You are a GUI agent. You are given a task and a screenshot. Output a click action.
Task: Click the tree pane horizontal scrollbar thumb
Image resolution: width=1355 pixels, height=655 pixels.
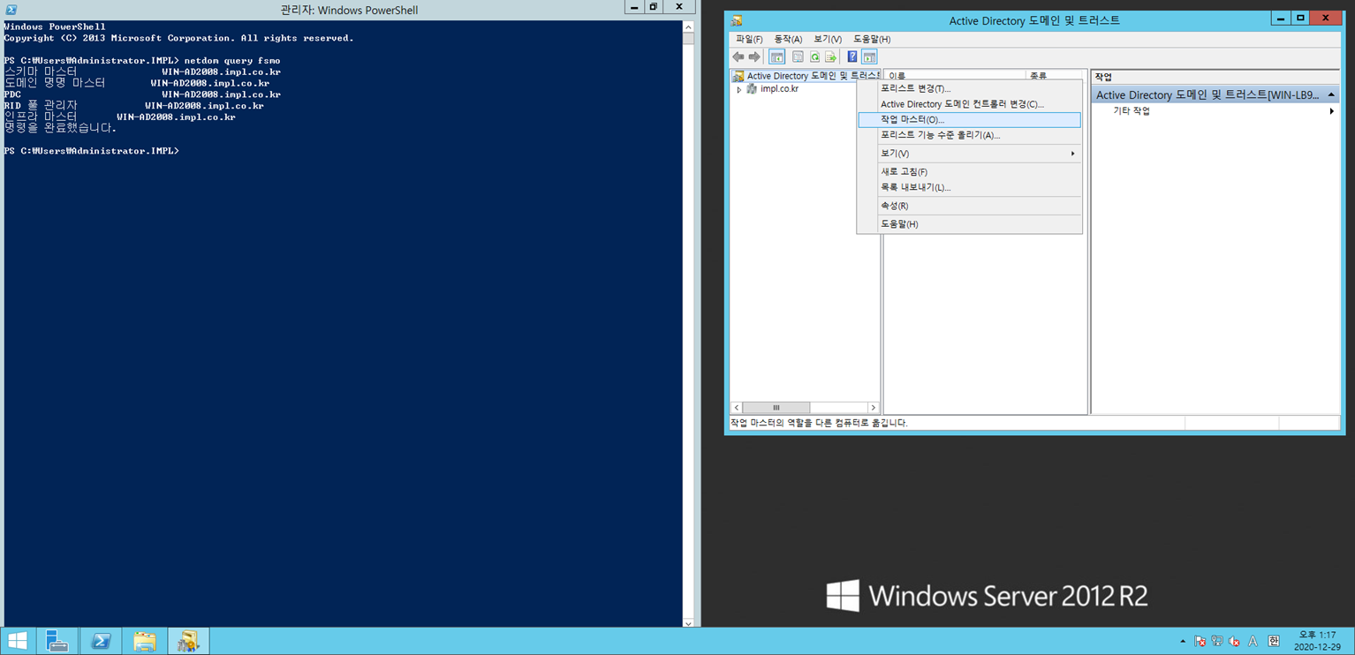click(776, 408)
